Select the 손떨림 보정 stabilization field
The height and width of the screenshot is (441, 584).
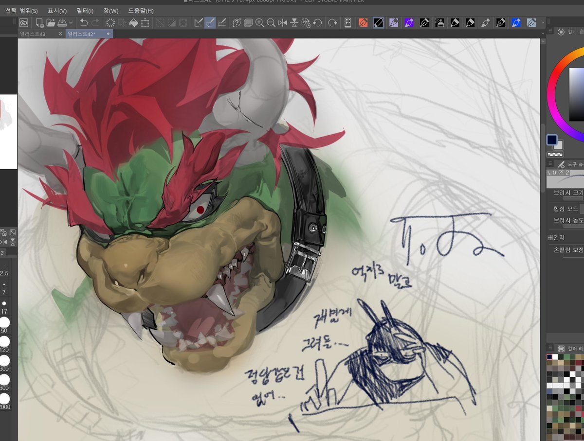click(x=574, y=254)
